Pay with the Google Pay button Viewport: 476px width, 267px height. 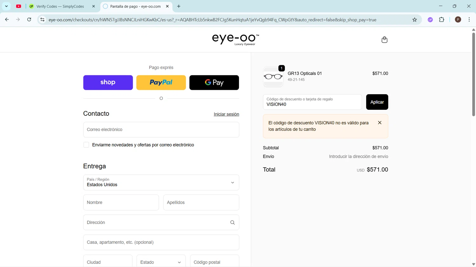tap(214, 83)
